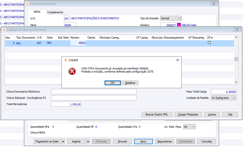Focus the Chave Documento Eletrônico field
Image resolution: width=243 pixels, height=147 pixels.
(x=94, y=91)
